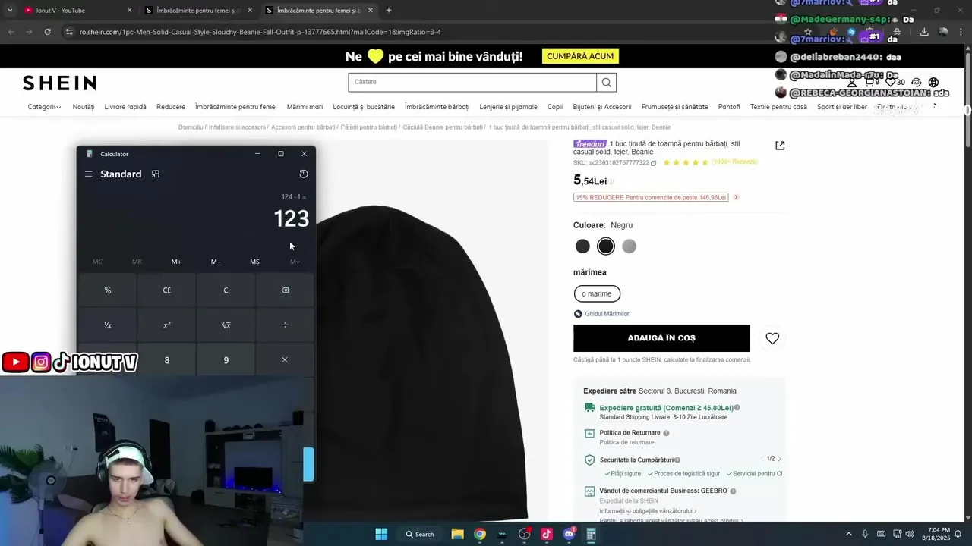972x546 pixels.
Task: Open Calculator navigation hamburger menu
Action: click(x=89, y=174)
